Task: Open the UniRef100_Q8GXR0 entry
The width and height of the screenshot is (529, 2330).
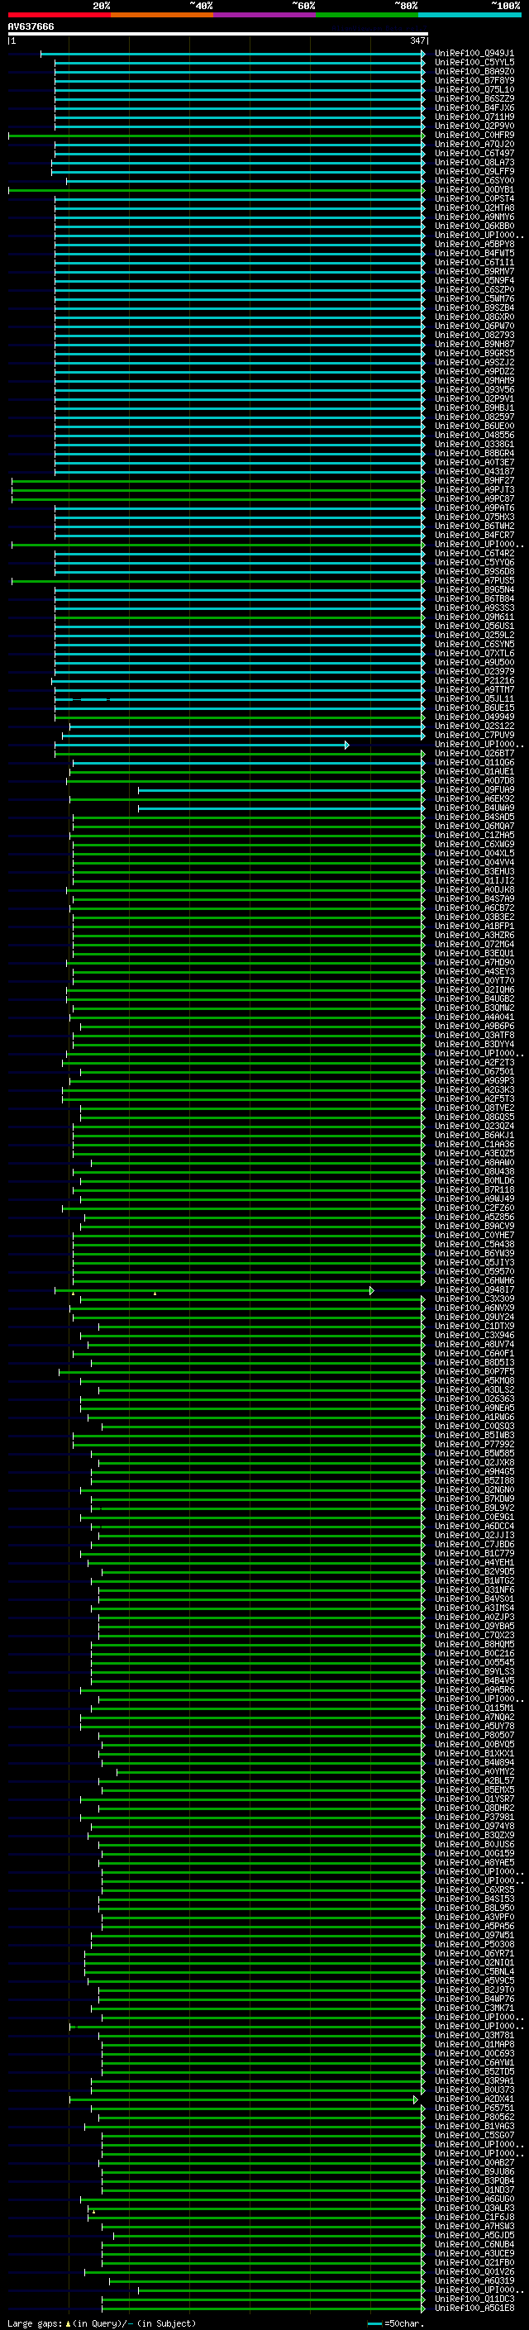Action: 474,317
